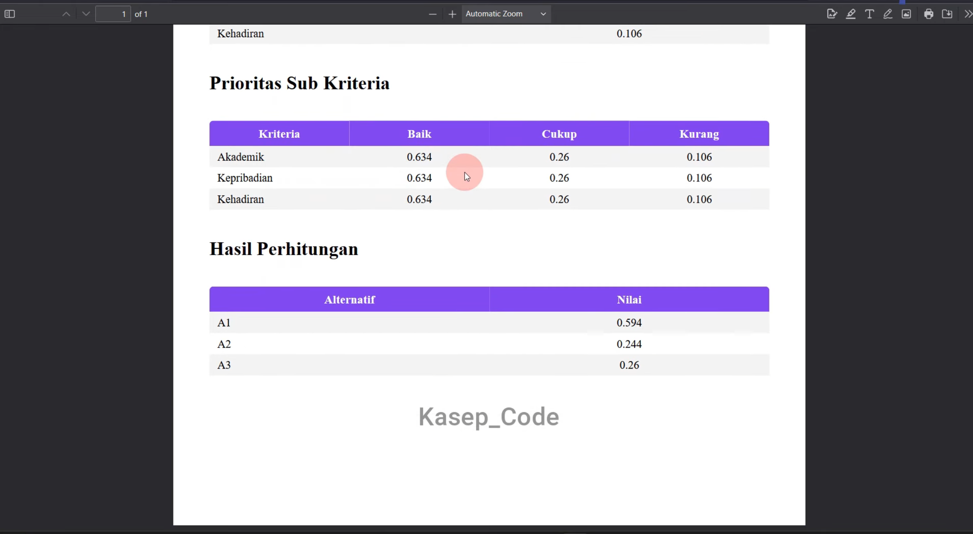Click the Kurang value for Kehadiran
Image resolution: width=973 pixels, height=534 pixels.
(699, 199)
